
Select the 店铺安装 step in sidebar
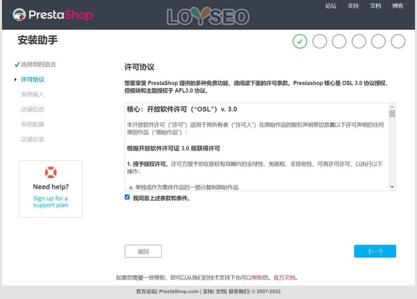point(33,140)
